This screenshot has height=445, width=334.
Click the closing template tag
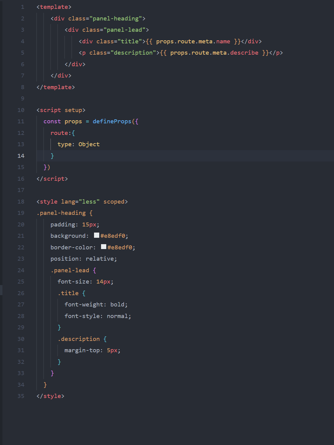click(56, 87)
